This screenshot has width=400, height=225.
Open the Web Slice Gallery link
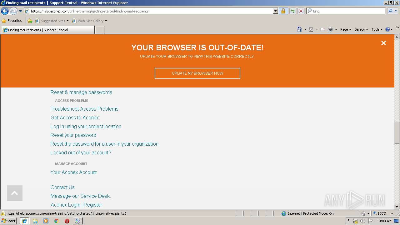[x=89, y=21]
